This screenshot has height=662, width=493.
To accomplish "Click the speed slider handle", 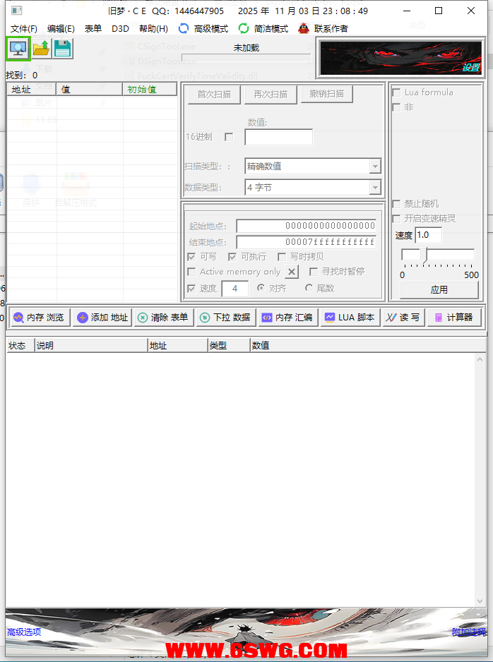I will 424,255.
